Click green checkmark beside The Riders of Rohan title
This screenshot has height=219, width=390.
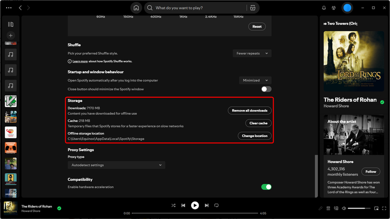click(x=382, y=102)
